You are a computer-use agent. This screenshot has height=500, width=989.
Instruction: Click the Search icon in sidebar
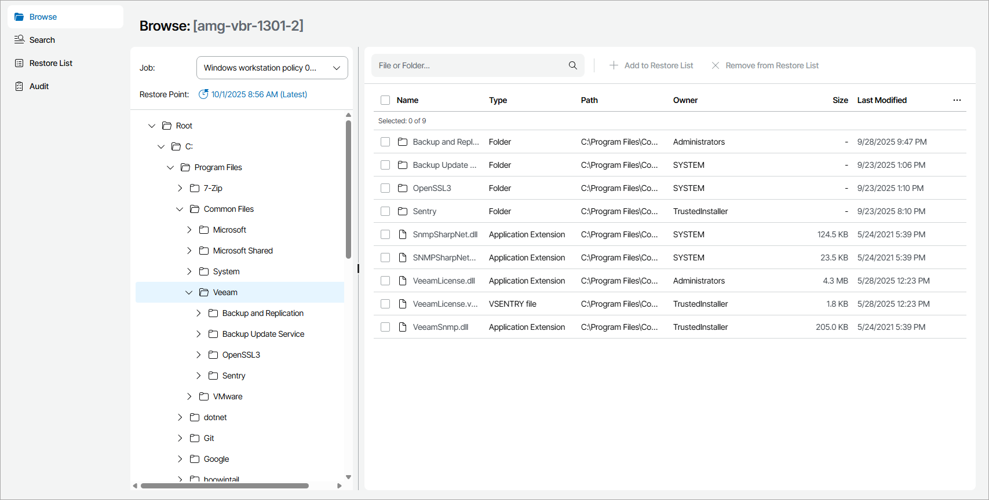click(x=19, y=40)
